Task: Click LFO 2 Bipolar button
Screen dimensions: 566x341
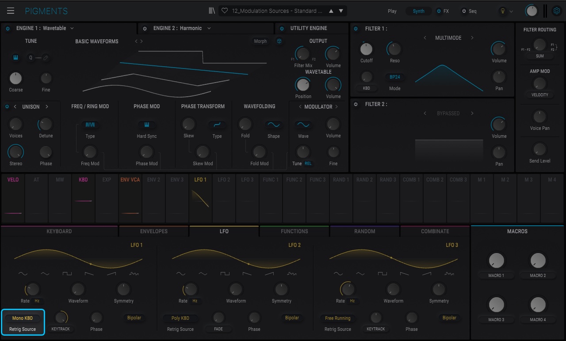Action: point(292,318)
